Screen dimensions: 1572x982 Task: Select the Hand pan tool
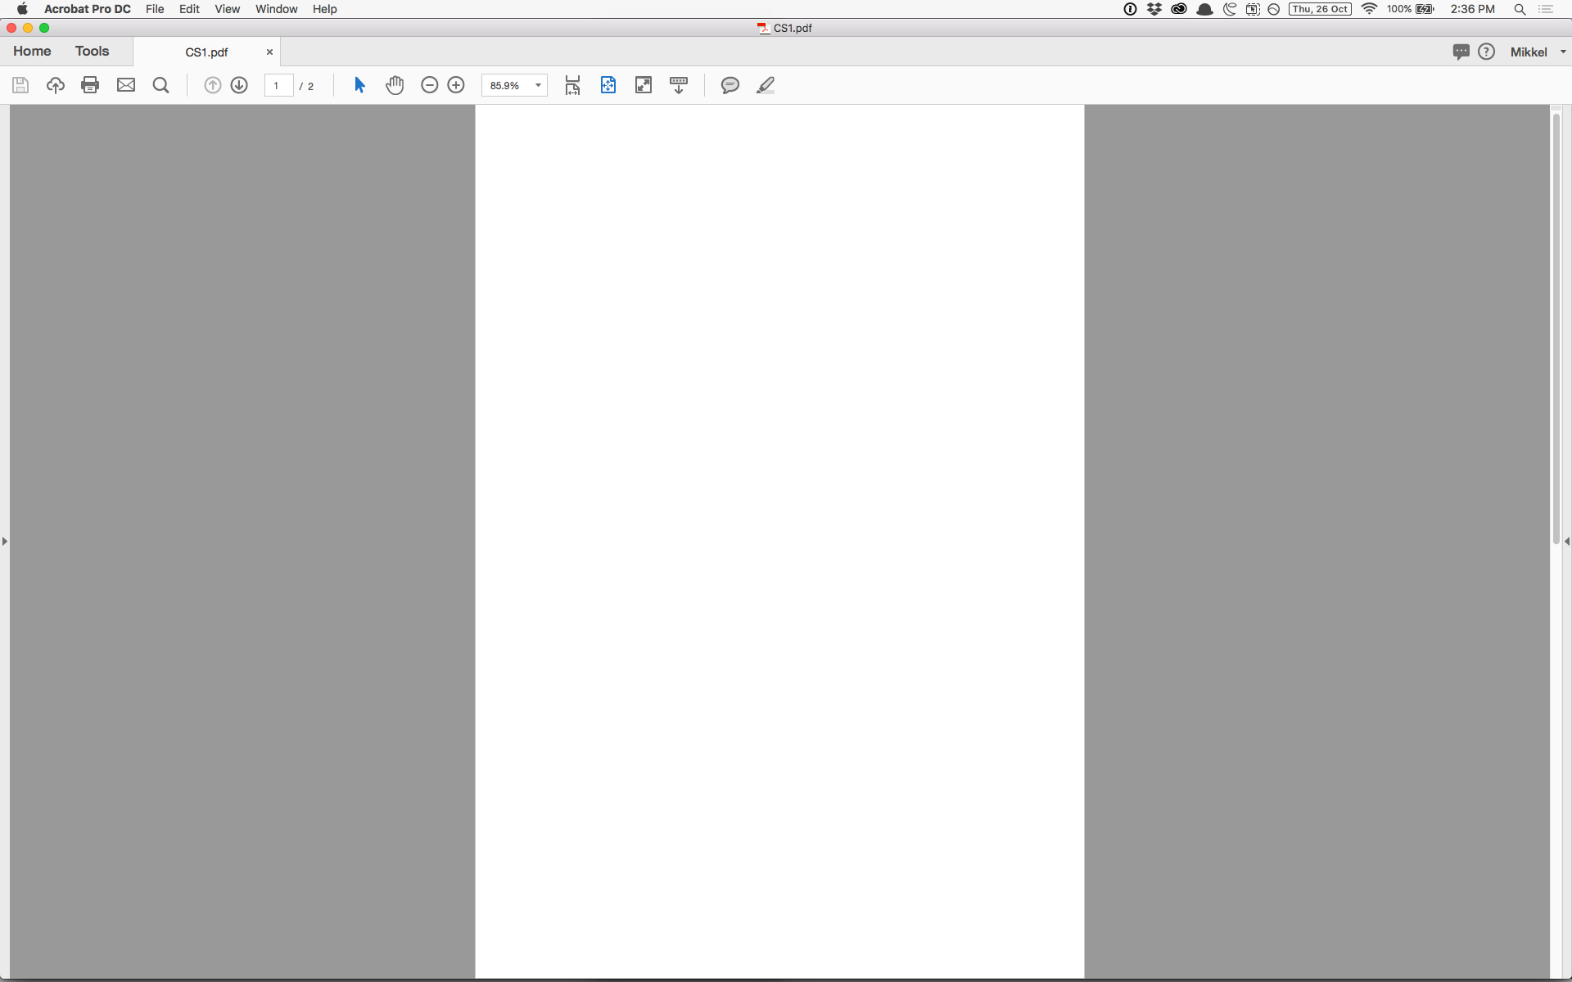[395, 85]
